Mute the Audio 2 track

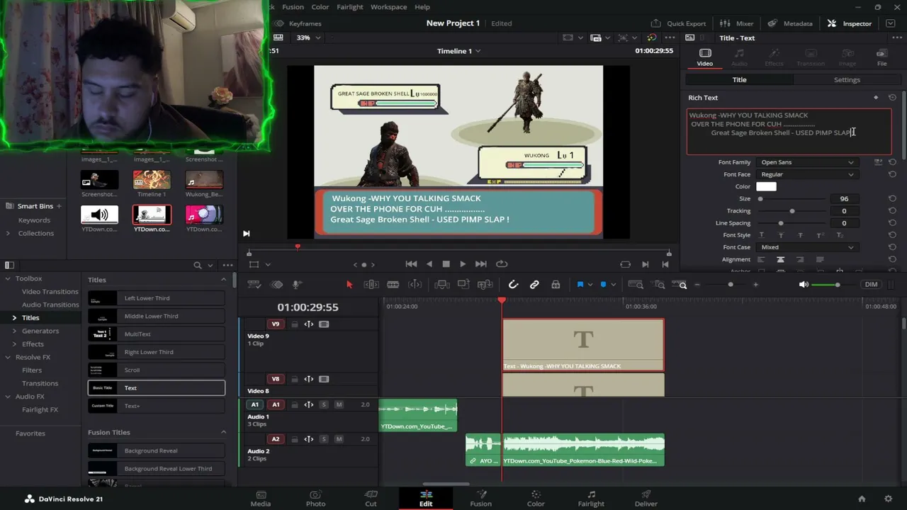pyautogui.click(x=339, y=439)
